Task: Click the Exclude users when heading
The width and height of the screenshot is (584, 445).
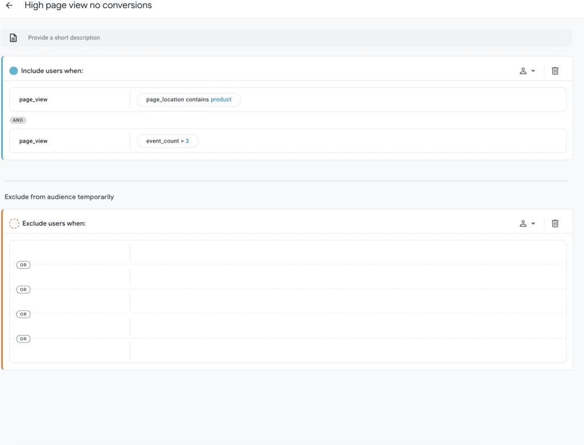Action: click(54, 223)
